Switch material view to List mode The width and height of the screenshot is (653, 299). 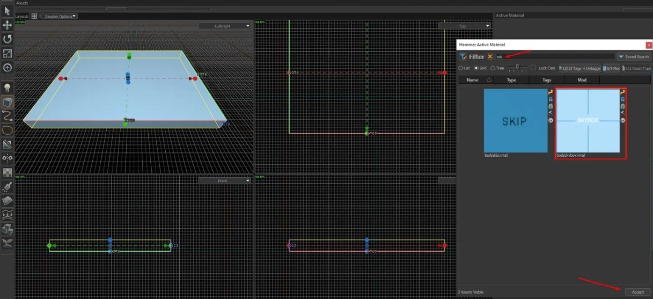pos(460,68)
